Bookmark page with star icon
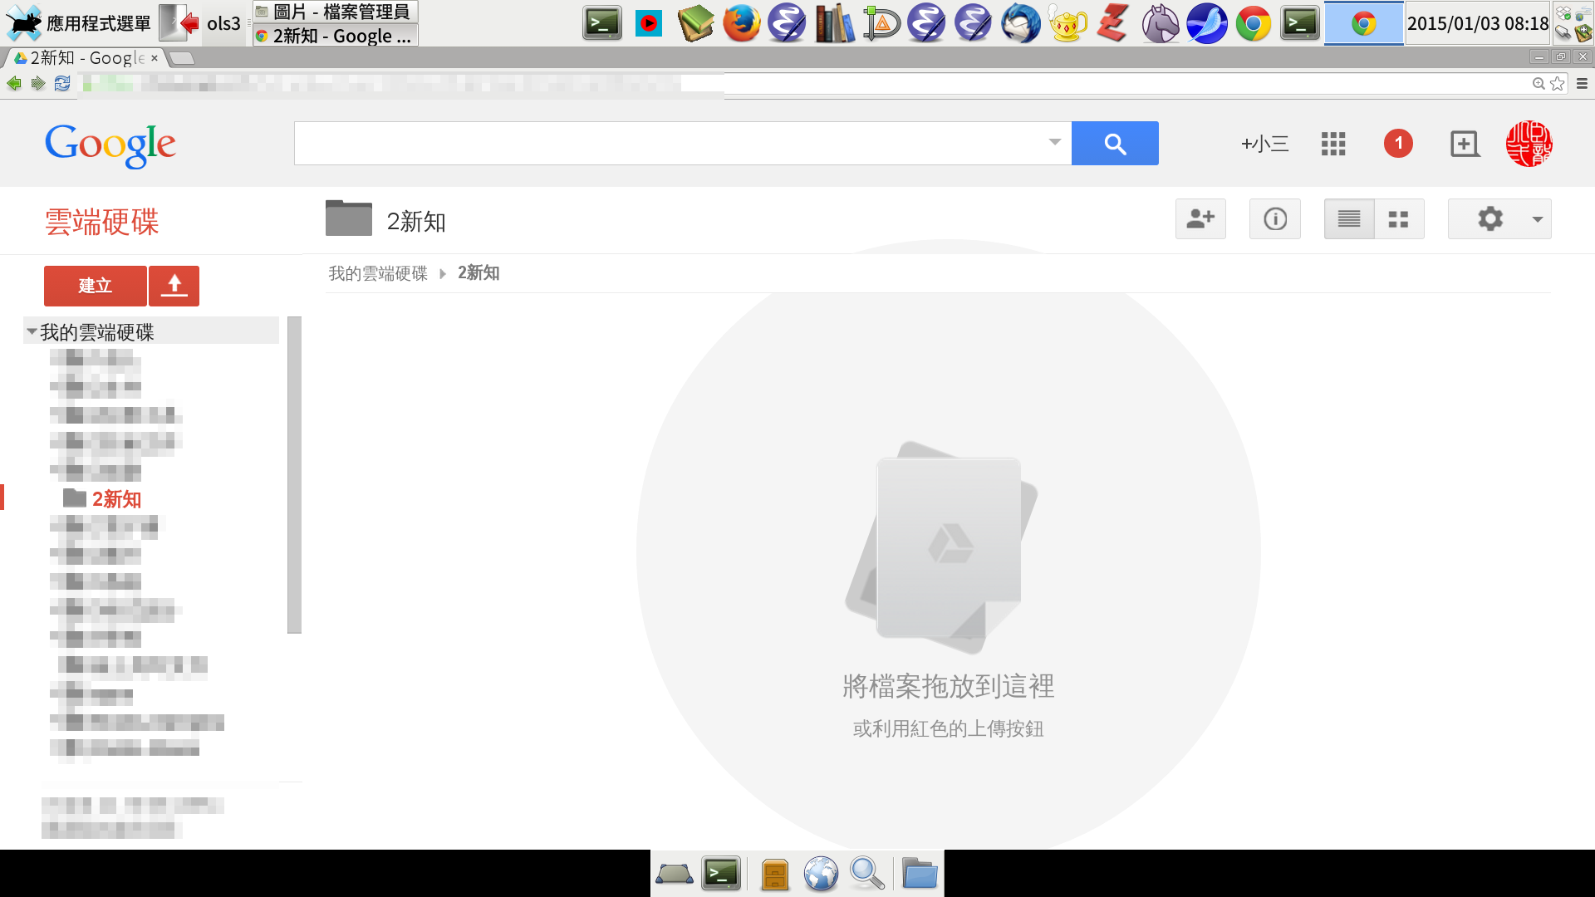The height and width of the screenshot is (897, 1595). coord(1558,84)
